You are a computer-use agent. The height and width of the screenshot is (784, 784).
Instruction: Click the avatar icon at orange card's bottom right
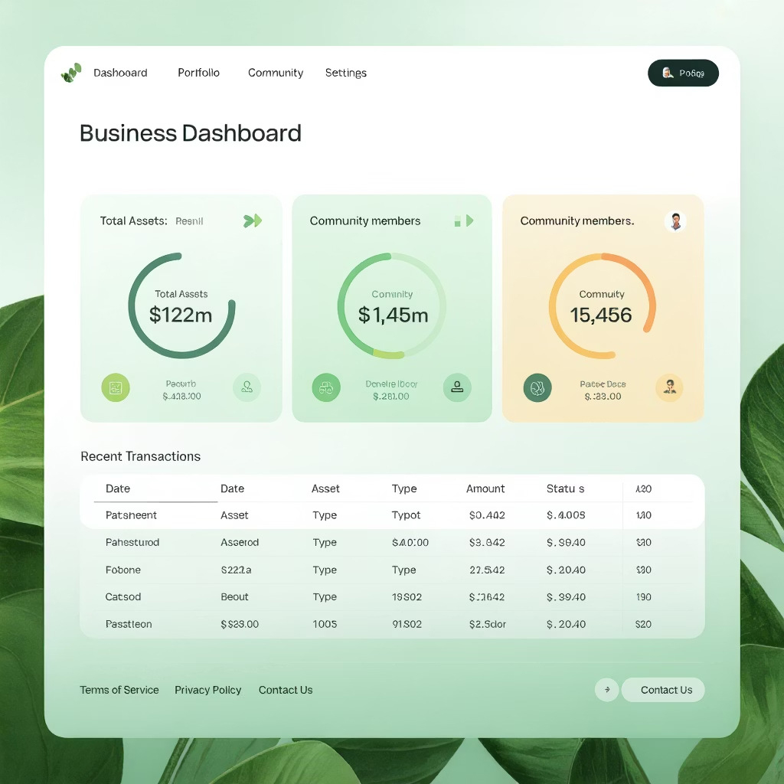[x=669, y=387]
